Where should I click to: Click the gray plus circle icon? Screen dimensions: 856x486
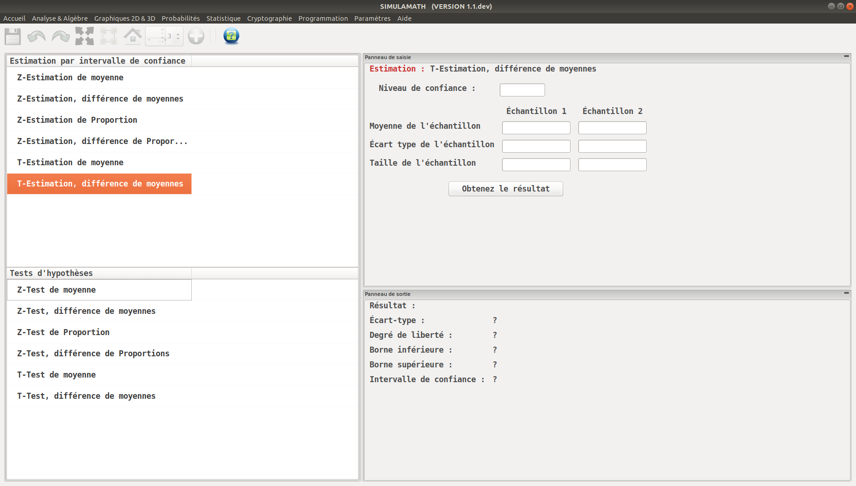[196, 36]
